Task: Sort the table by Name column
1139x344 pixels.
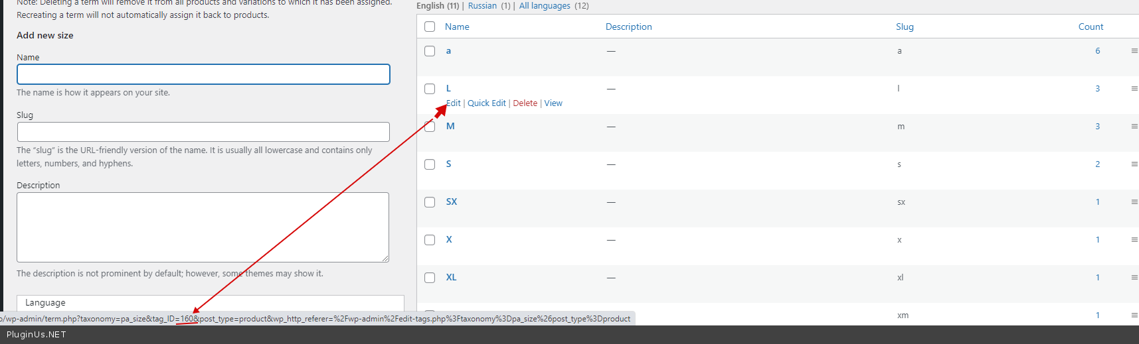Action: (x=457, y=27)
